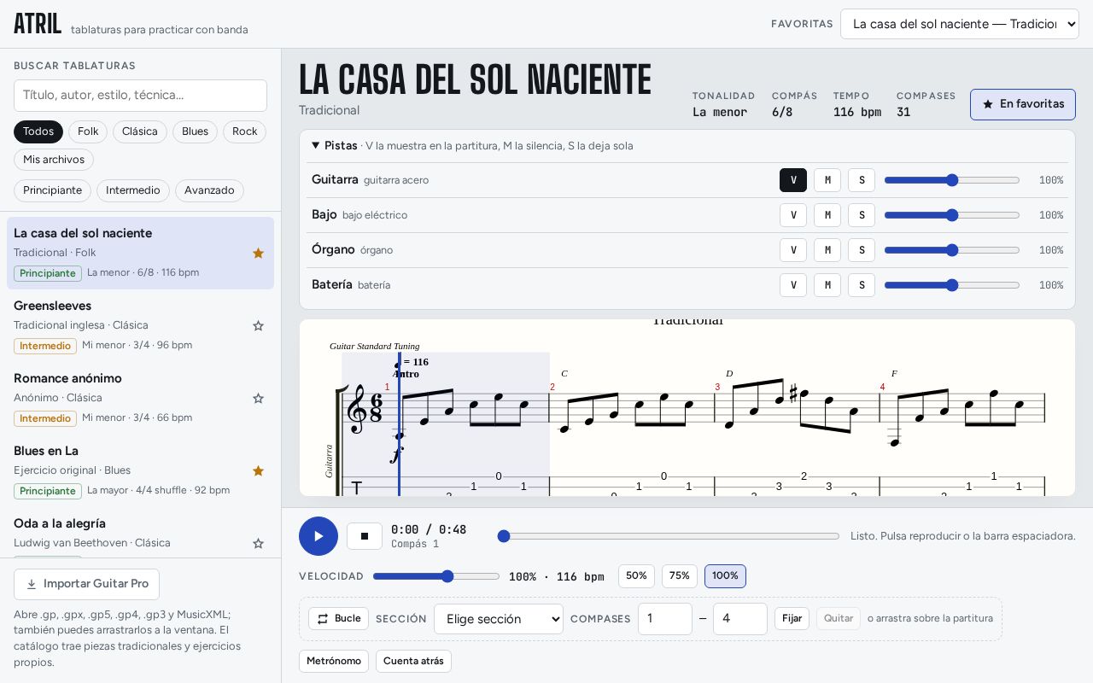Screen dimensions: 1093x683
Task: Enable the Metrónomo
Action: 334,662
